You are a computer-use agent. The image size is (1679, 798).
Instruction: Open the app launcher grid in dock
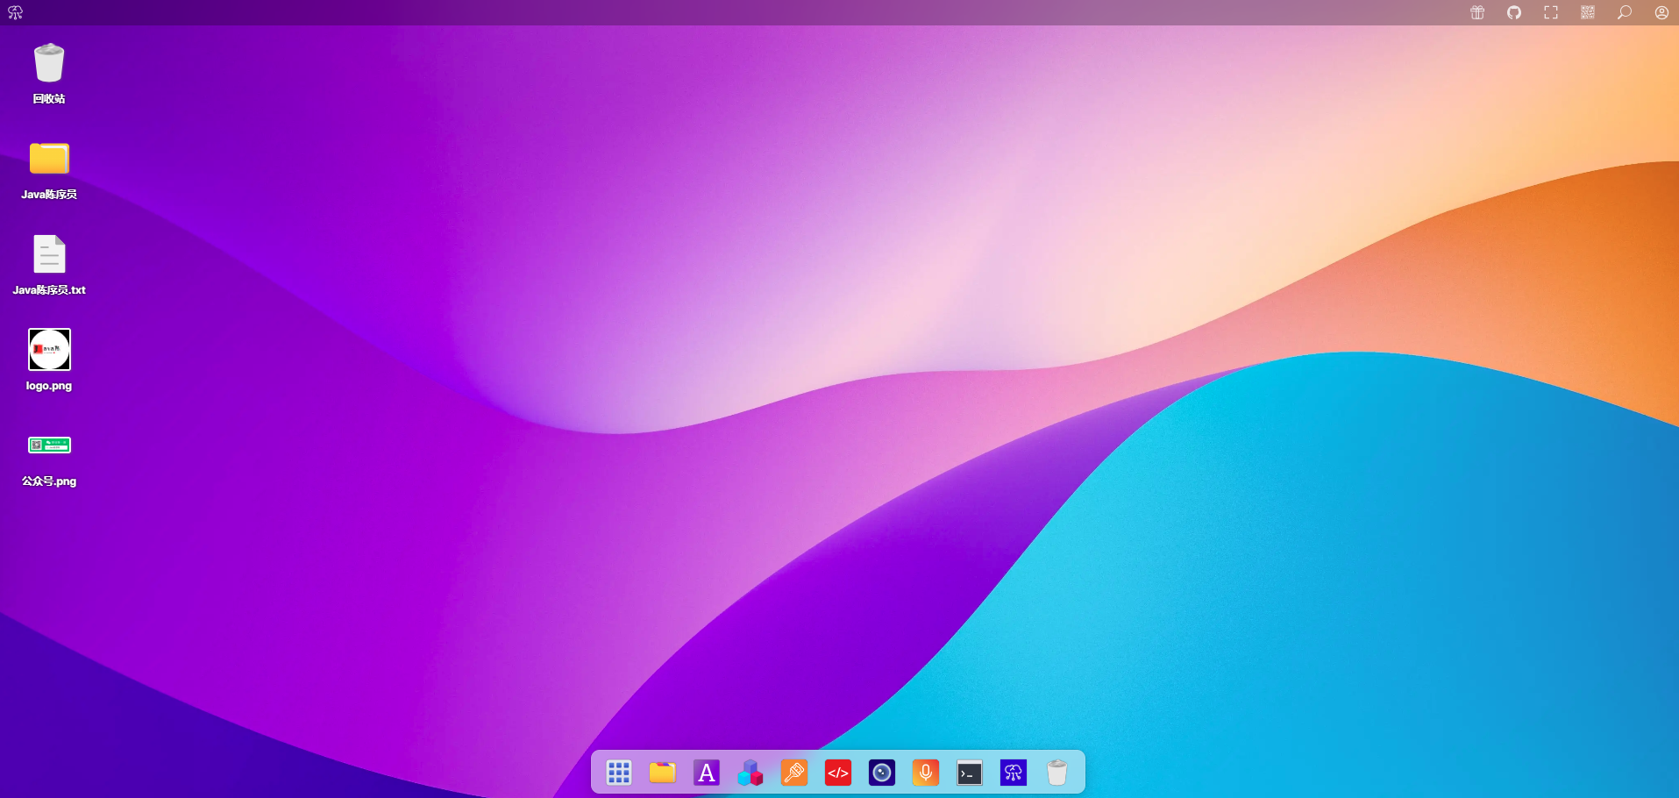[x=619, y=773]
